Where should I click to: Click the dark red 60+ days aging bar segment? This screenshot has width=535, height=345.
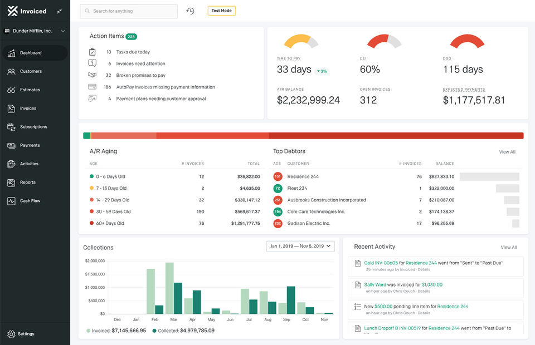pyautogui.click(x=396, y=136)
